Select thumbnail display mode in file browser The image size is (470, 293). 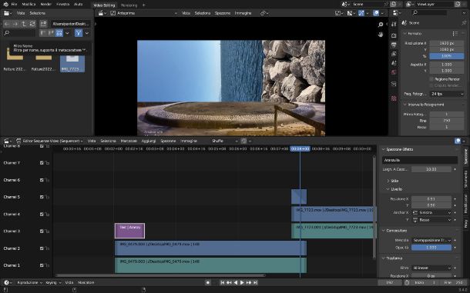59,33
